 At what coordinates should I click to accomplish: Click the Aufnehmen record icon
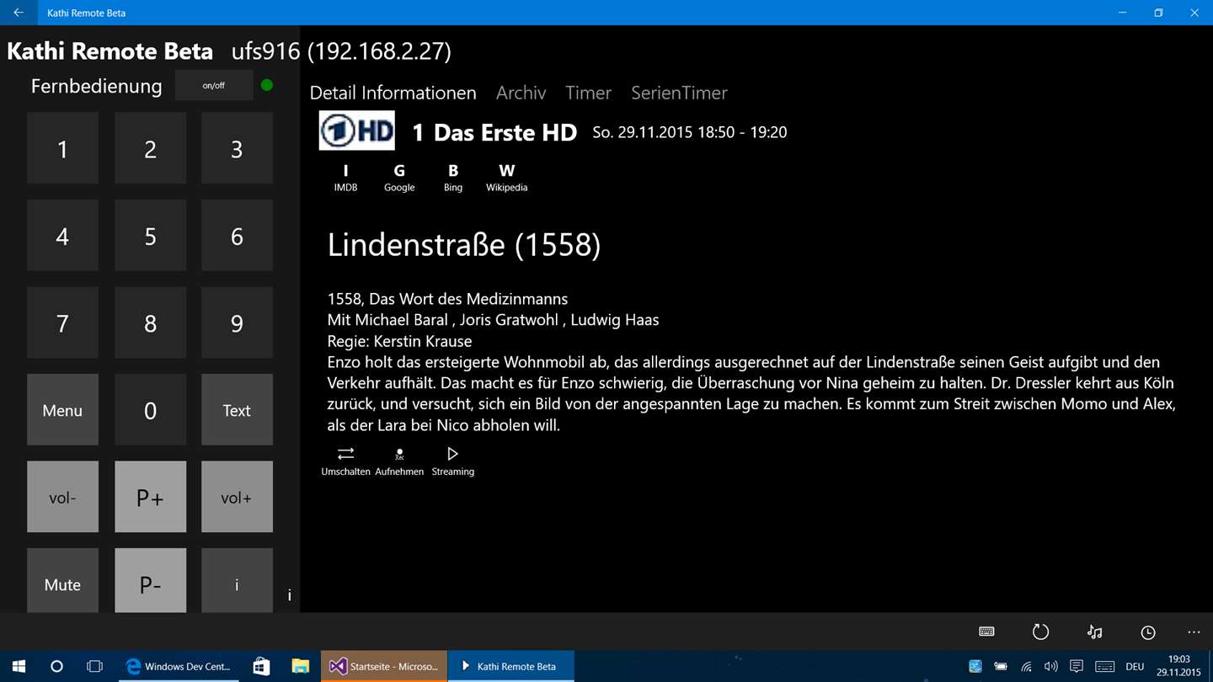pos(399,461)
